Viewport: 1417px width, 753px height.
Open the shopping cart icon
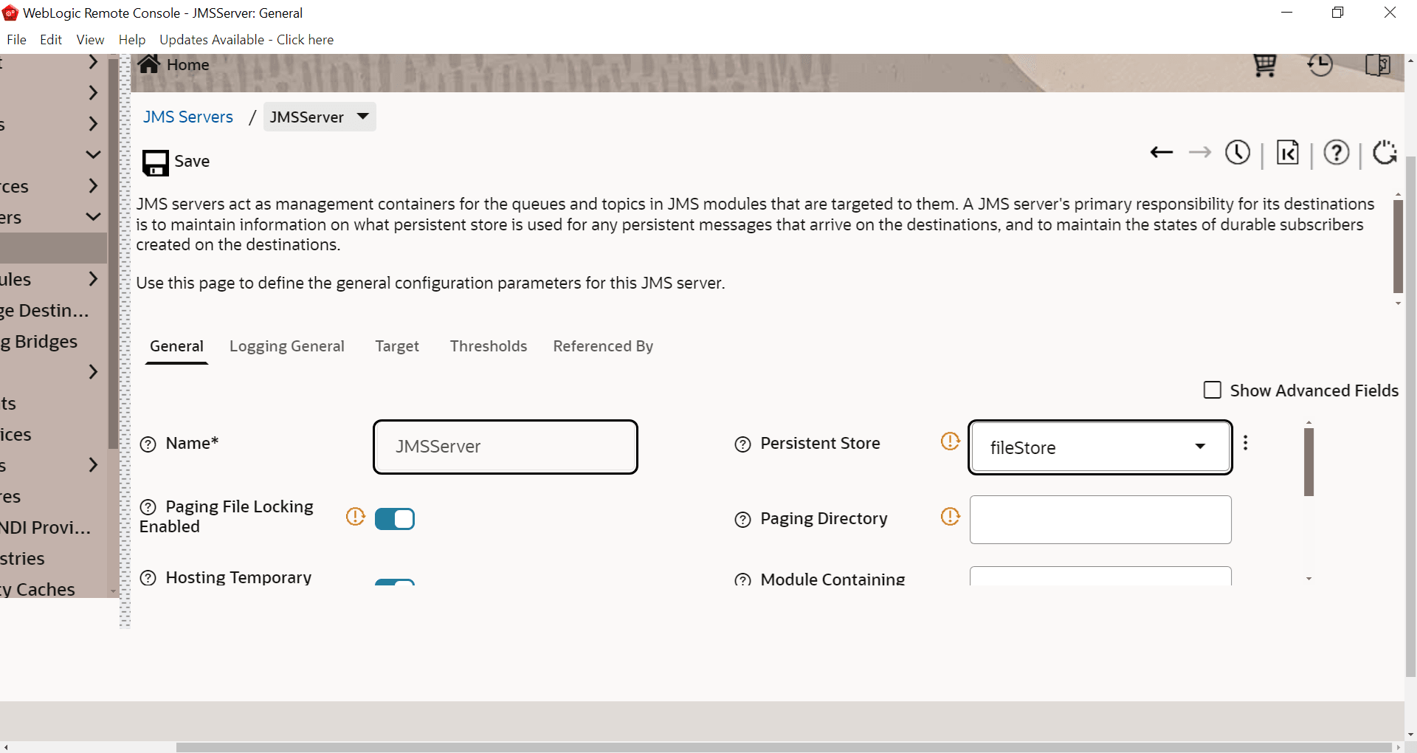click(x=1265, y=66)
